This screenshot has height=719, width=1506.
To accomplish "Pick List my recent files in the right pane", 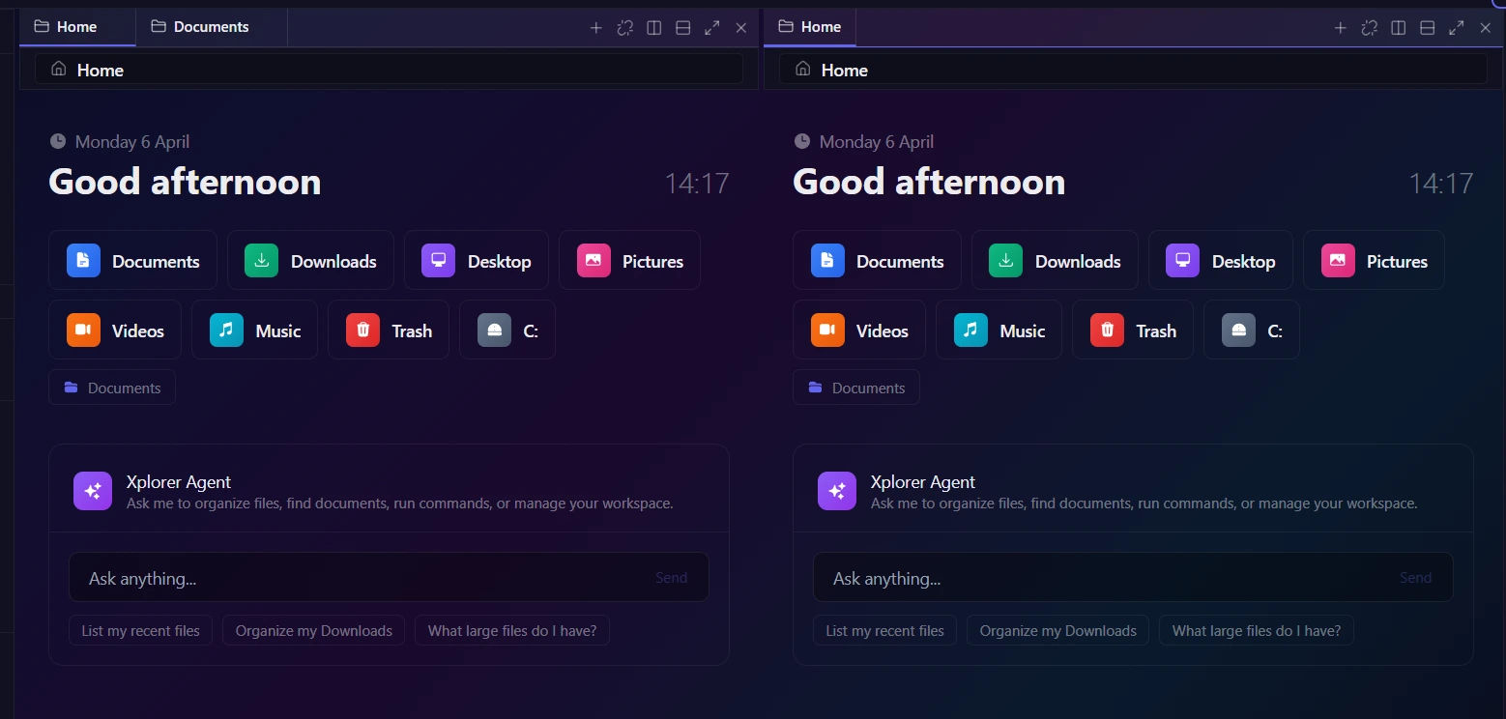I will (884, 631).
